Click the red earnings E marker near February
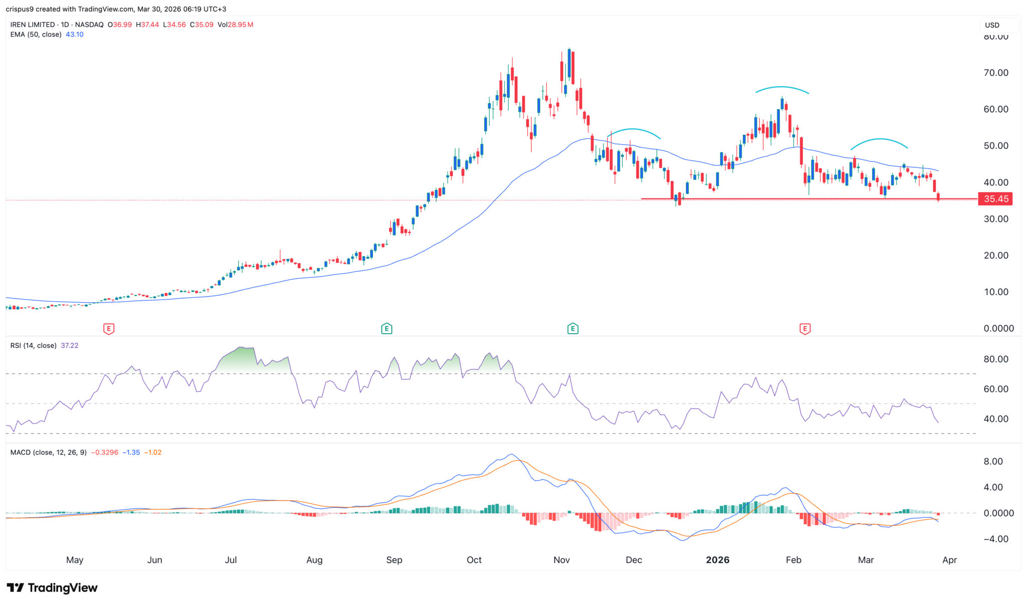The width and height of the screenshot is (1027, 605). (805, 329)
